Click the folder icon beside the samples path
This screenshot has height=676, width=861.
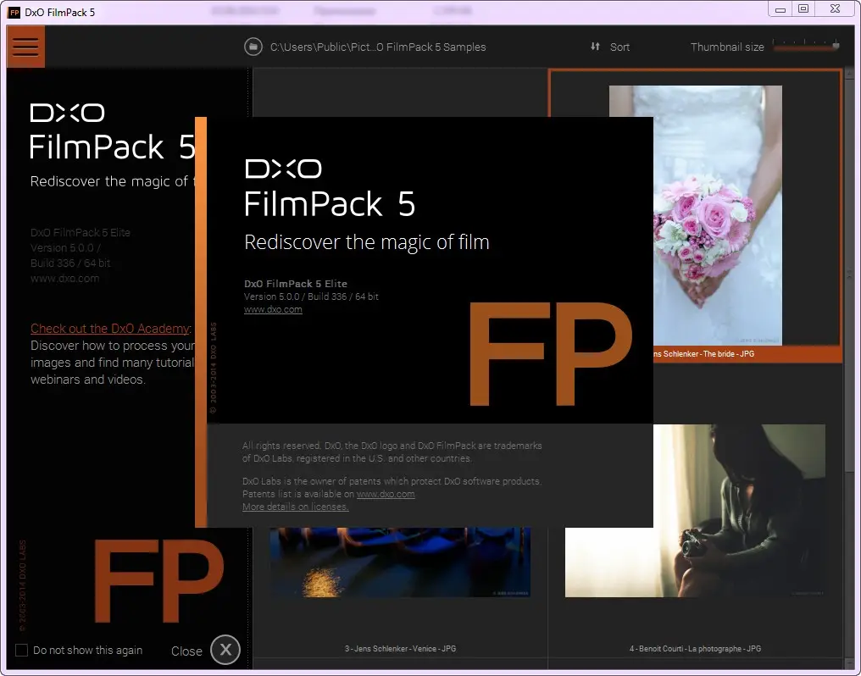[253, 47]
